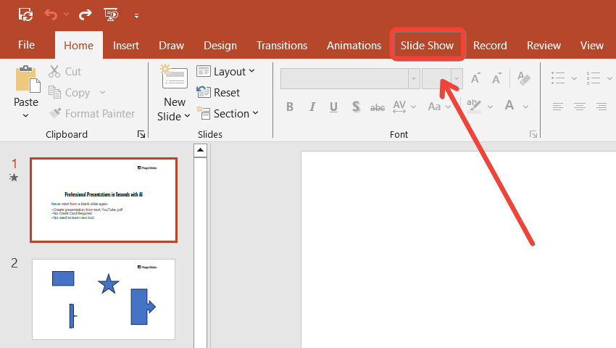Expand the Section dropdown menu
Screen dimensions: 616x348
(225, 114)
